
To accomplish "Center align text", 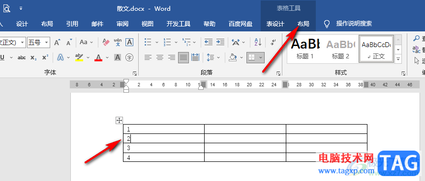I will pyautogui.click(x=160, y=57).
